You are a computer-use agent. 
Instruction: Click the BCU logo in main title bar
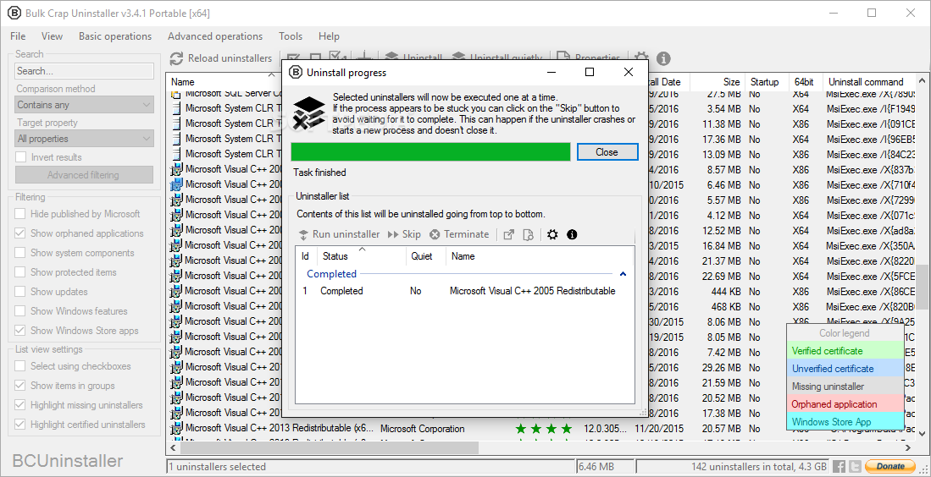tap(14, 13)
